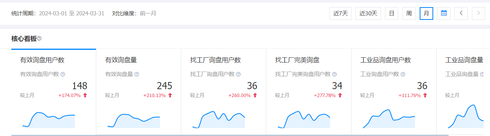This screenshot has width=490, height=136.
Task: Open help icon beside 有效询盘用户数 subtitle
Action: pos(63,74)
